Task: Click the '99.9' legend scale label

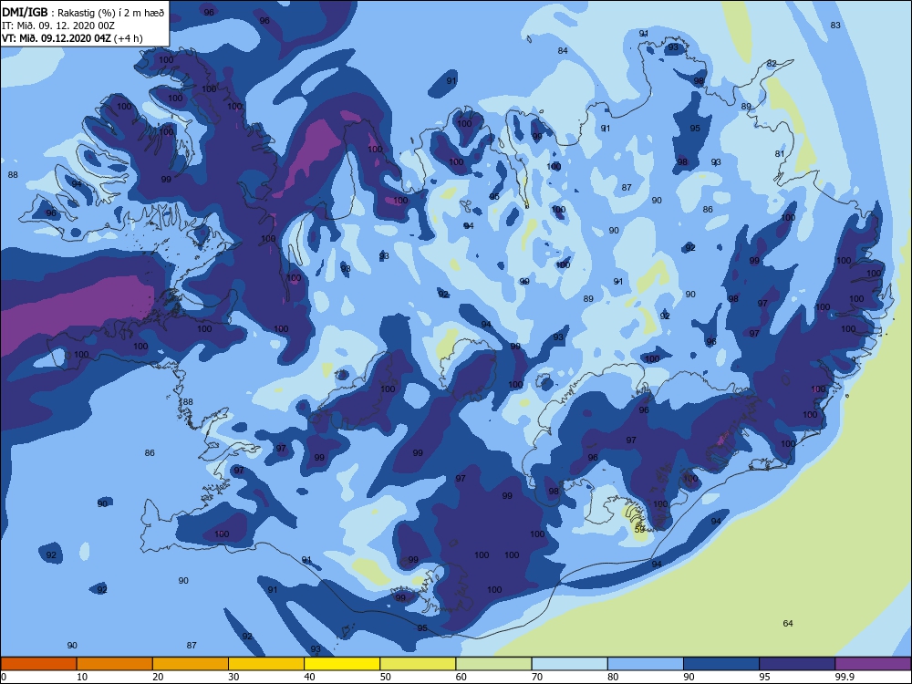Action: click(x=844, y=677)
